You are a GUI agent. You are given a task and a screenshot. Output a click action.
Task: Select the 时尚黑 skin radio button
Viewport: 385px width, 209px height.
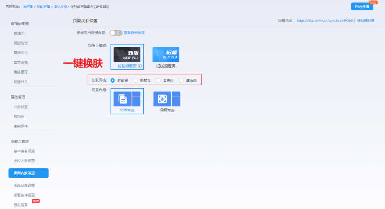point(113,80)
